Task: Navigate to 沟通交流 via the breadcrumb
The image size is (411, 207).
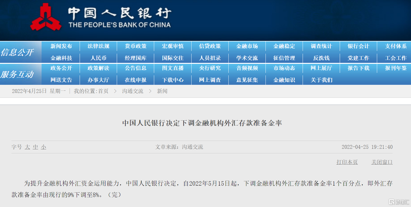Action: tap(132, 91)
